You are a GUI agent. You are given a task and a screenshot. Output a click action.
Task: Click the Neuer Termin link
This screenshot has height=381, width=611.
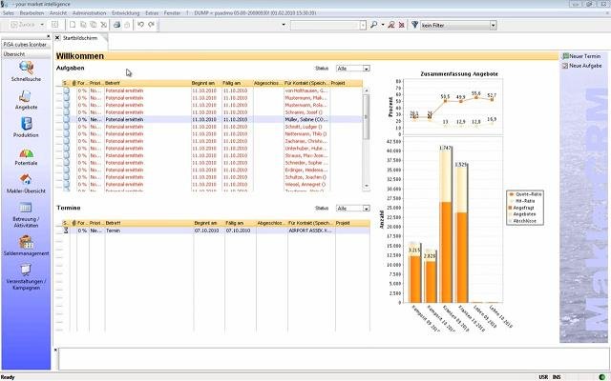(585, 56)
